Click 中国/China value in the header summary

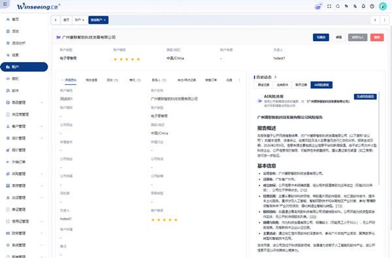[x=175, y=58]
